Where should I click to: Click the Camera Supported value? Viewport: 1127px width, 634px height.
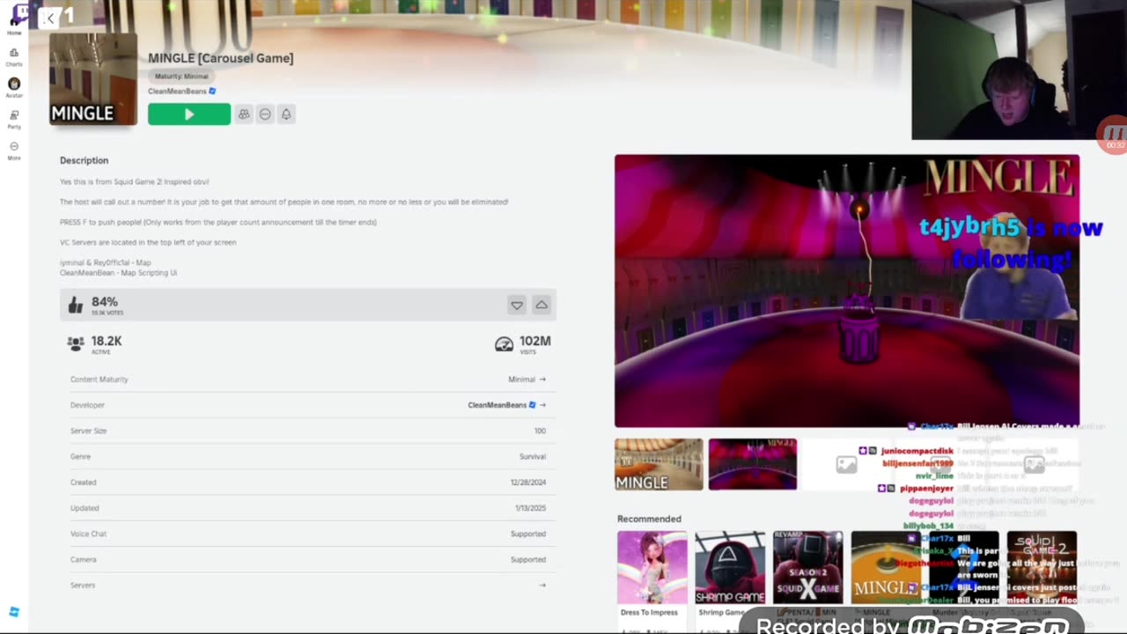(528, 559)
